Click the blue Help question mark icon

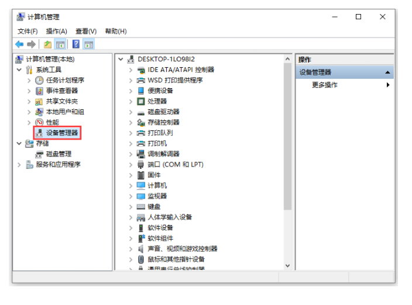click(76, 44)
